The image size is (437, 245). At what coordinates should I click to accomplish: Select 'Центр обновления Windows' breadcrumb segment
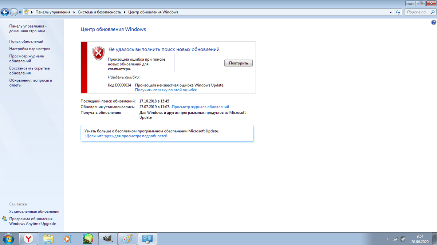click(x=153, y=12)
